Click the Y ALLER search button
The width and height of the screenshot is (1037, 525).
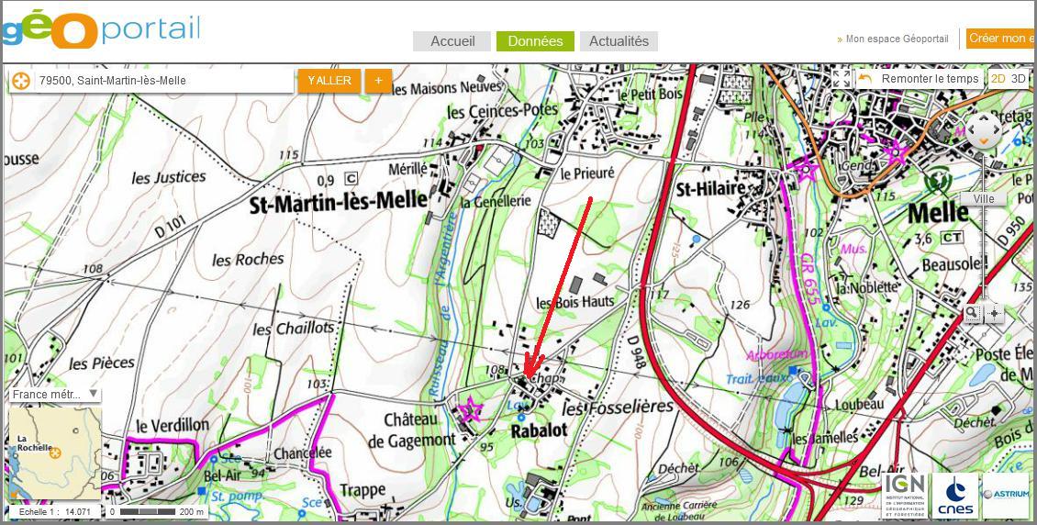pyautogui.click(x=329, y=81)
